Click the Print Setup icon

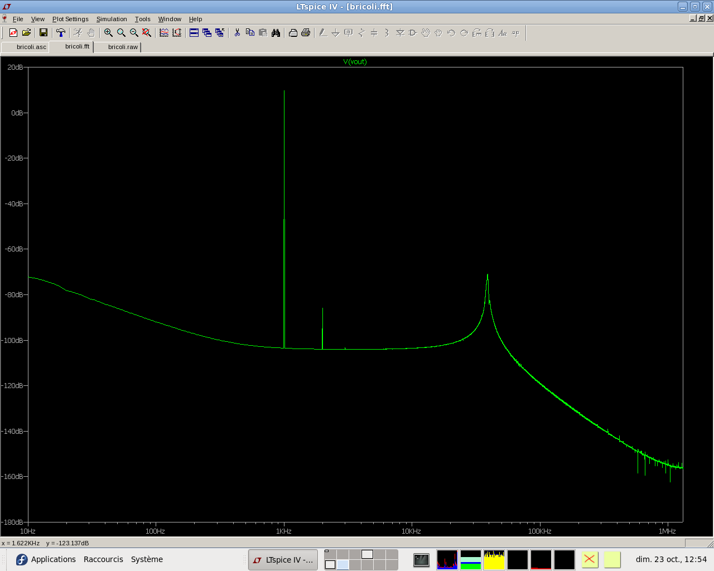click(x=293, y=33)
